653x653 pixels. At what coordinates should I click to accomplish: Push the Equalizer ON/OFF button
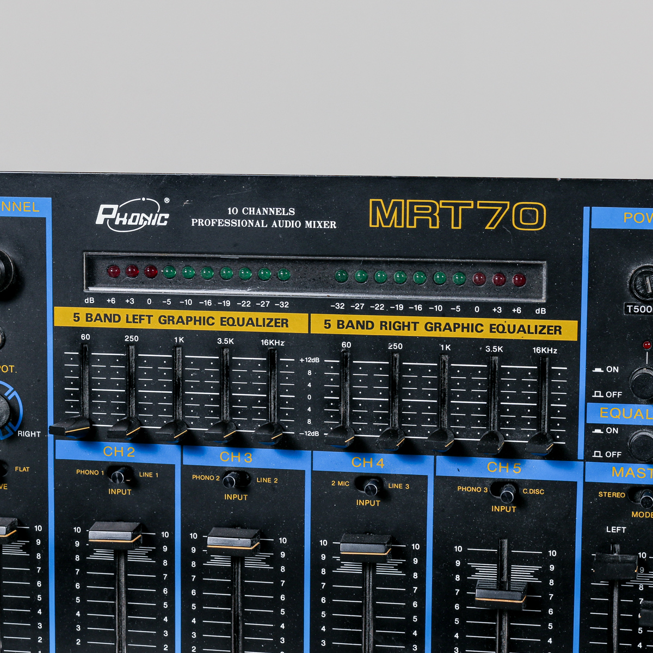click(x=640, y=445)
